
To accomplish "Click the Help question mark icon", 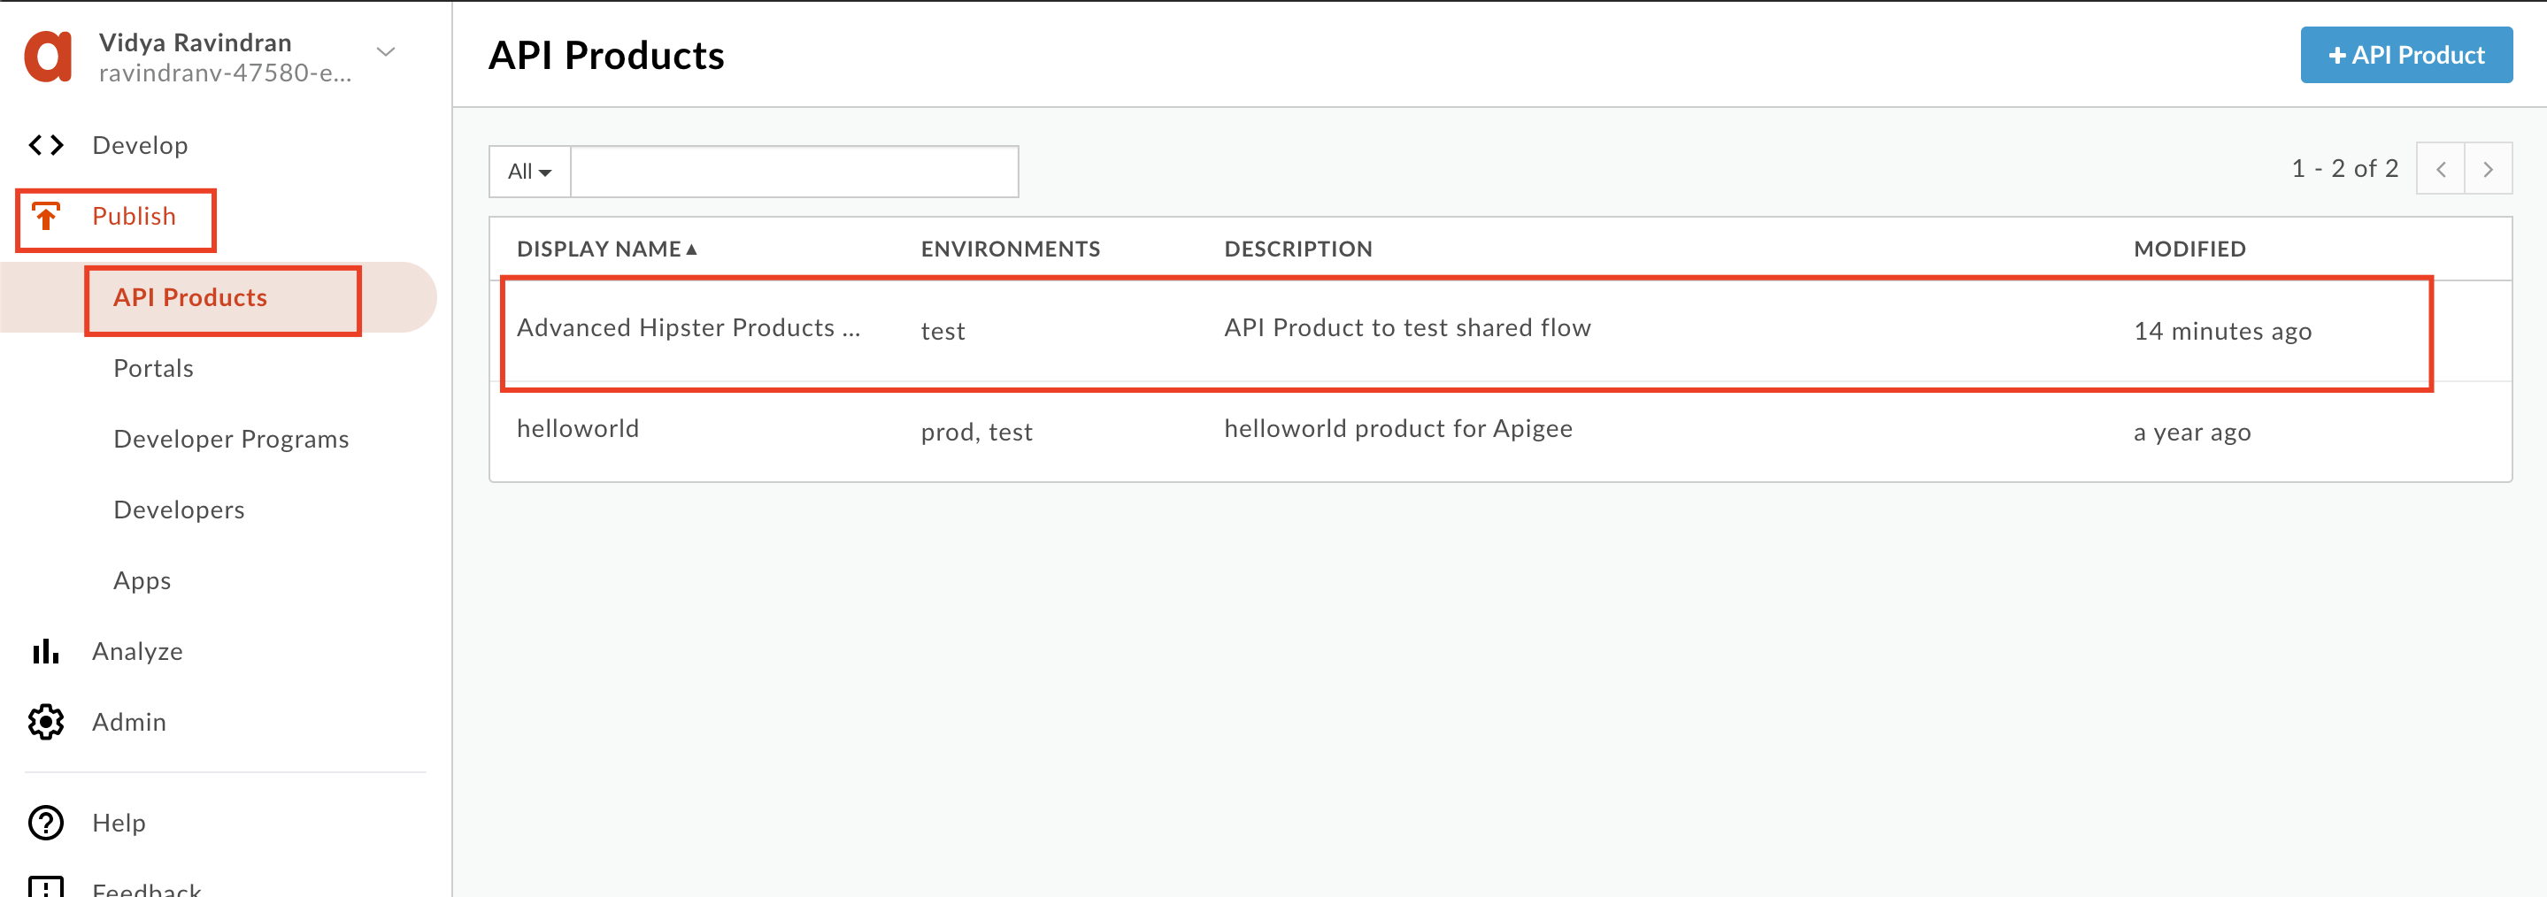I will [45, 823].
